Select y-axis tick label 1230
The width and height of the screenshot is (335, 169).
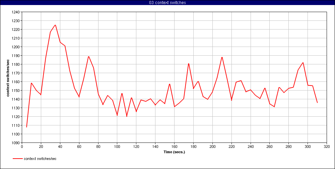pos(16,21)
